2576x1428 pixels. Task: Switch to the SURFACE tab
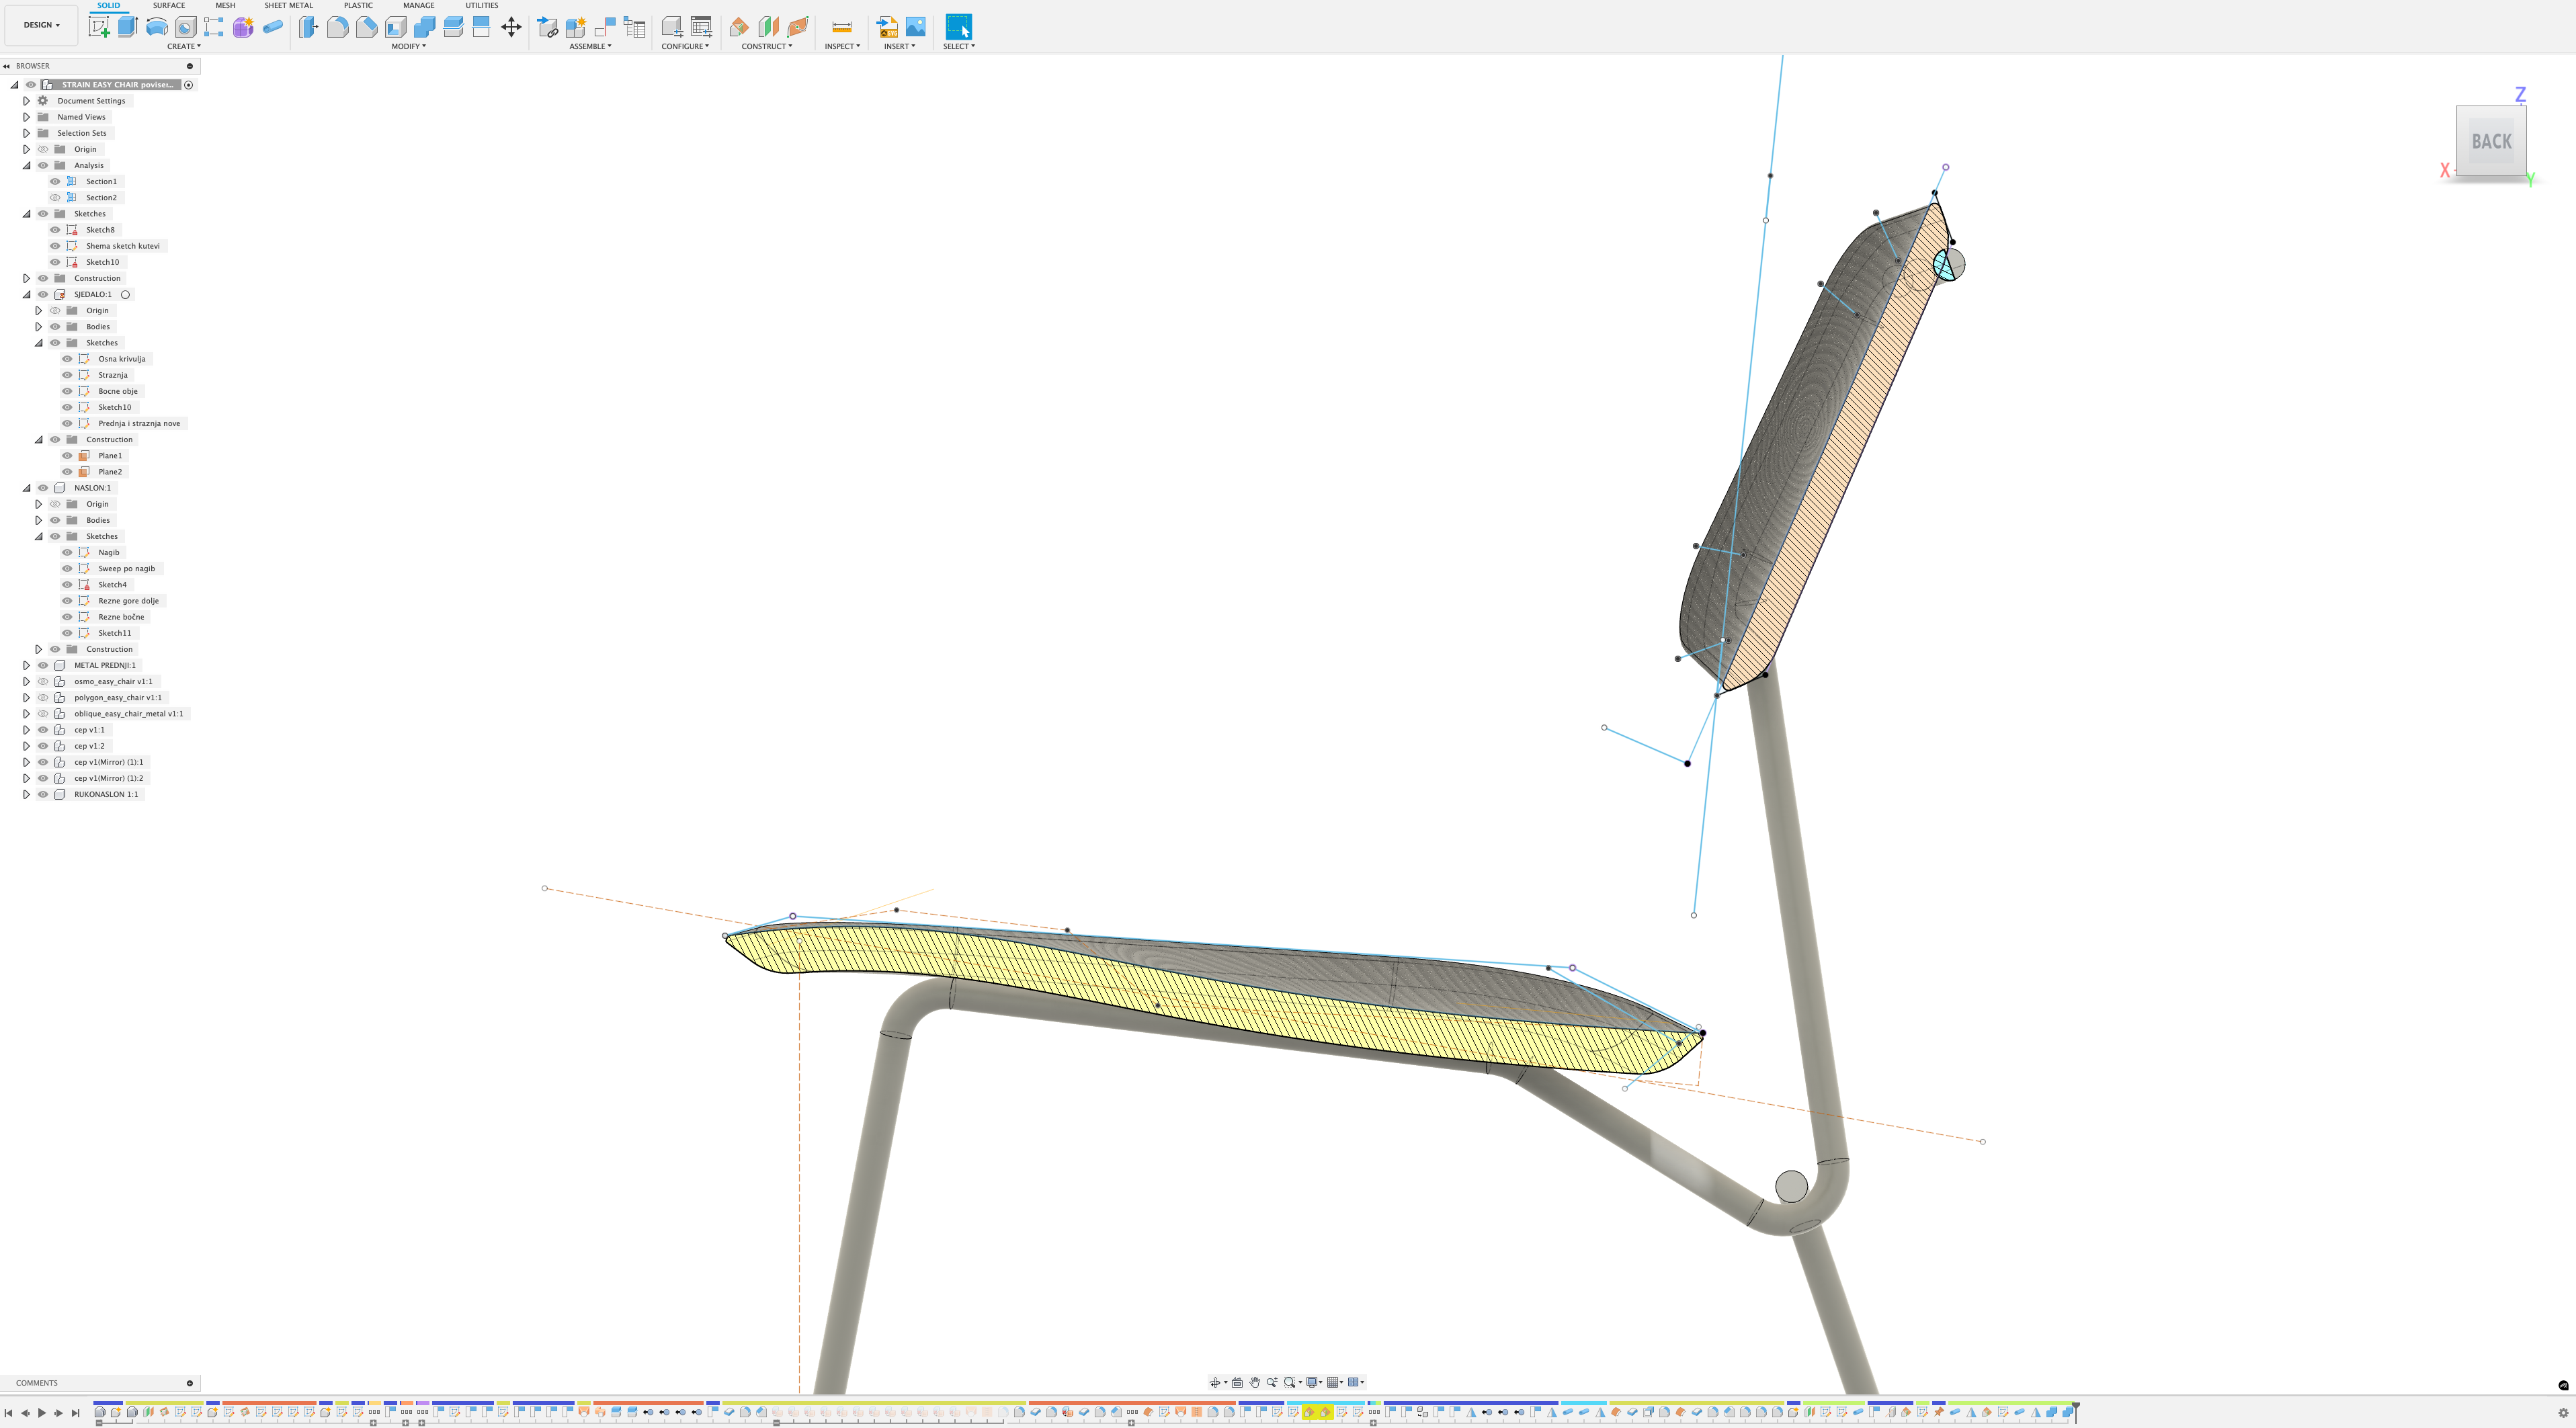(x=168, y=5)
